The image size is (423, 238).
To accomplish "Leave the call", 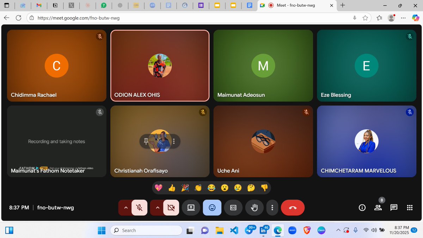I will 293,208.
